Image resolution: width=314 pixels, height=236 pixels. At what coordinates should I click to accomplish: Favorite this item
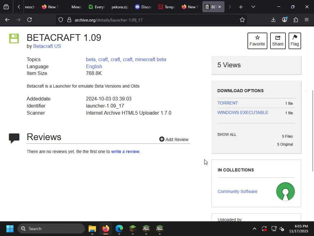[x=257, y=41]
